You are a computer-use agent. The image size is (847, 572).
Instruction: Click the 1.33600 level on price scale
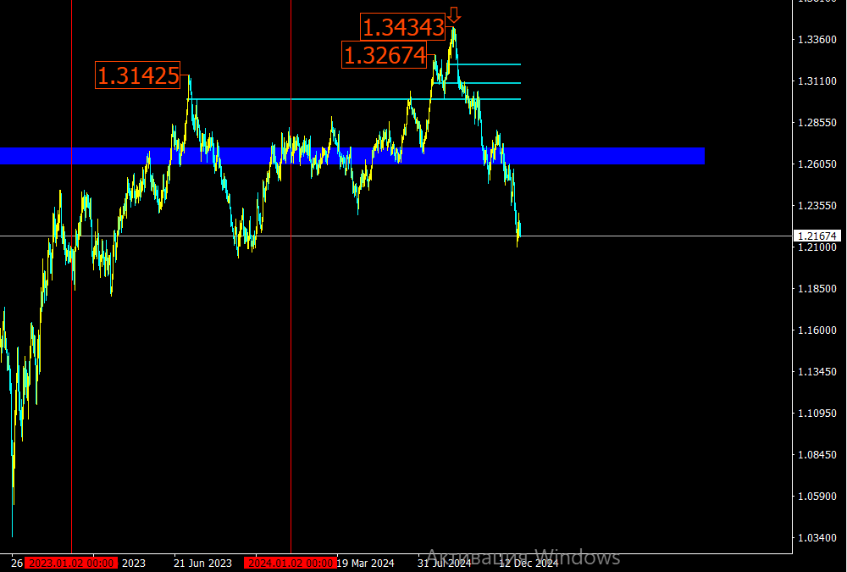[x=817, y=40]
